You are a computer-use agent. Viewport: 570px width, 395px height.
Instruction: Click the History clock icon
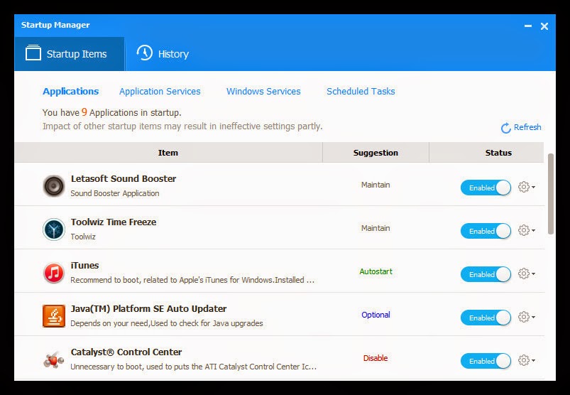[x=144, y=53]
